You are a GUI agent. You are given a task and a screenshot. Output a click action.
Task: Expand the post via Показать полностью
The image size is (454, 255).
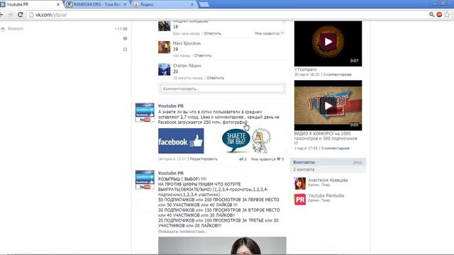(x=182, y=232)
